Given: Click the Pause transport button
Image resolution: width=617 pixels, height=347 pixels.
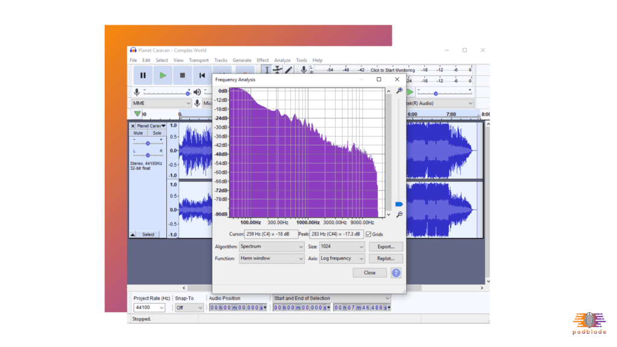Looking at the screenshot, I should click(x=143, y=75).
